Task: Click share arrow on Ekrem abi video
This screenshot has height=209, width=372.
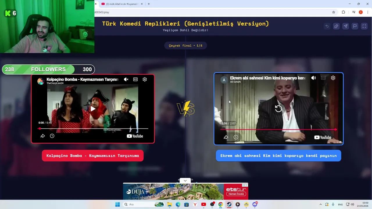Action: [x=226, y=137]
